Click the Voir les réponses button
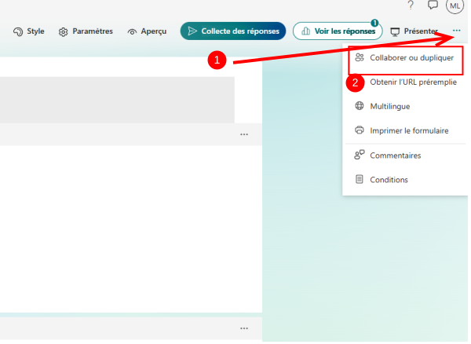This screenshot has height=344, width=471. coord(338,31)
